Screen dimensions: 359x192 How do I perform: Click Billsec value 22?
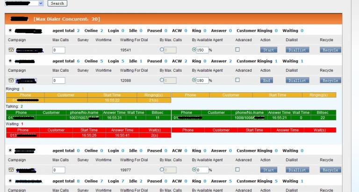tap(323, 118)
